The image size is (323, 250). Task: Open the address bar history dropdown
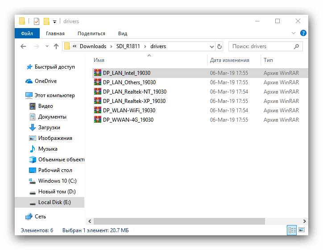(x=211, y=46)
